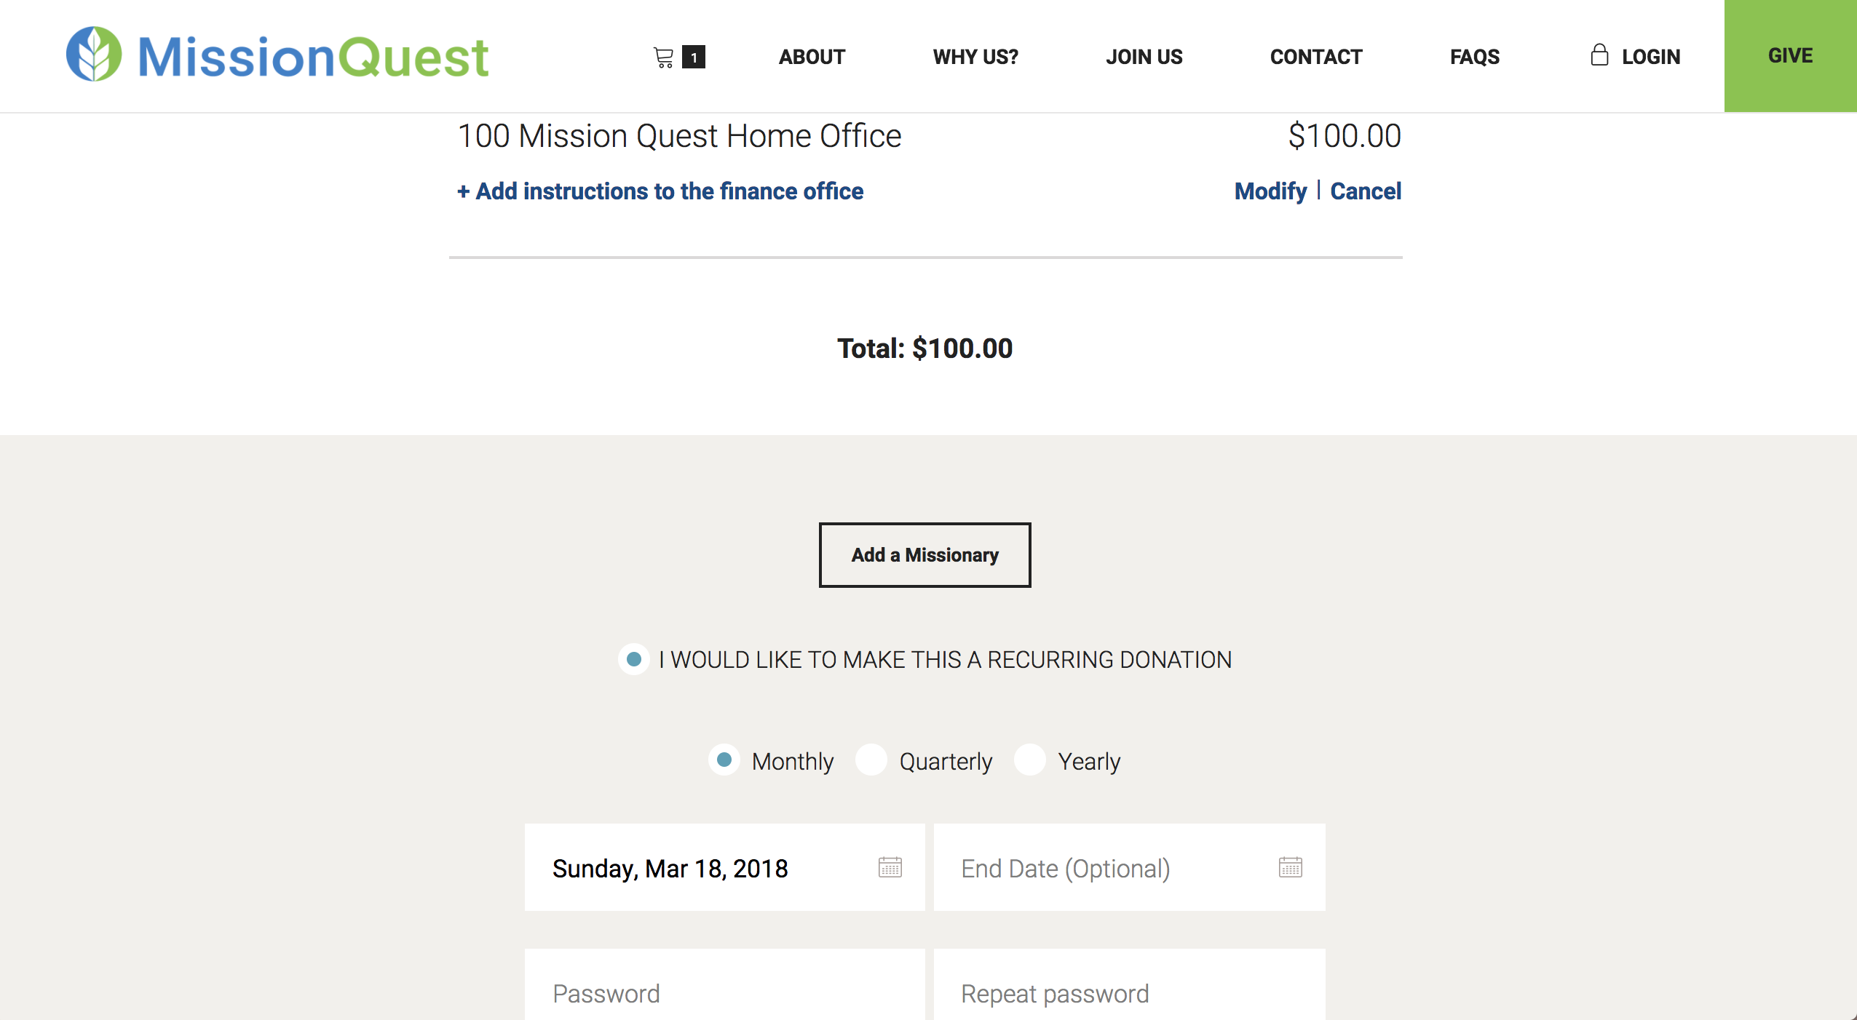Image resolution: width=1857 pixels, height=1020 pixels.
Task: Expand Add instructions to the finance office
Action: 660,191
